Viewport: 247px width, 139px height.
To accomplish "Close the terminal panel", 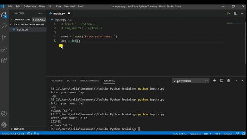I will coord(243,81).
